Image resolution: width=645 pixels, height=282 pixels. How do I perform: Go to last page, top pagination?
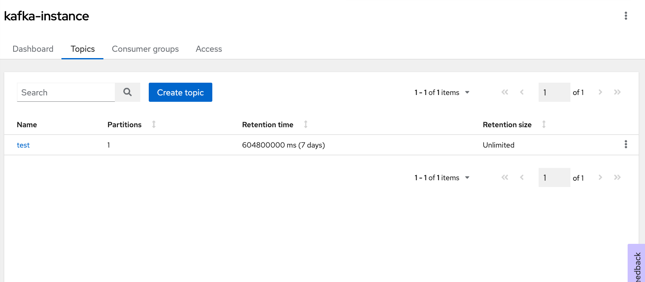617,92
